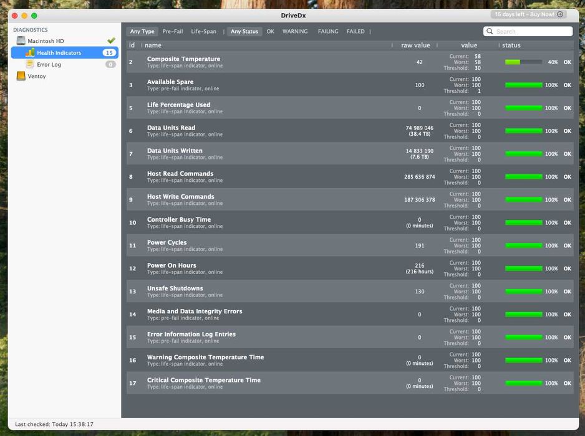585x436 pixels.
Task: Click the Health Indicators bar chart icon
Action: pos(30,52)
